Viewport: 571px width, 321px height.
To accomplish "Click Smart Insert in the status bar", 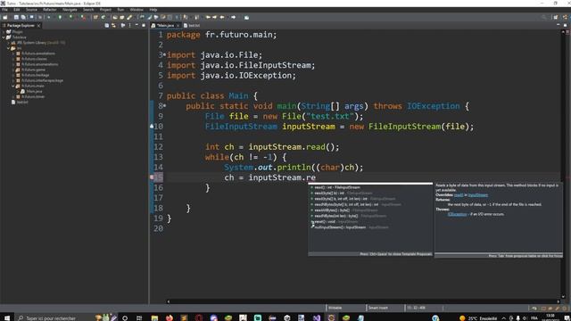I will click(x=378, y=308).
